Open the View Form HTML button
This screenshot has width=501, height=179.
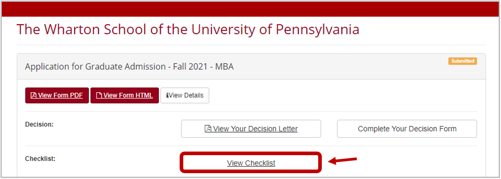[125, 95]
